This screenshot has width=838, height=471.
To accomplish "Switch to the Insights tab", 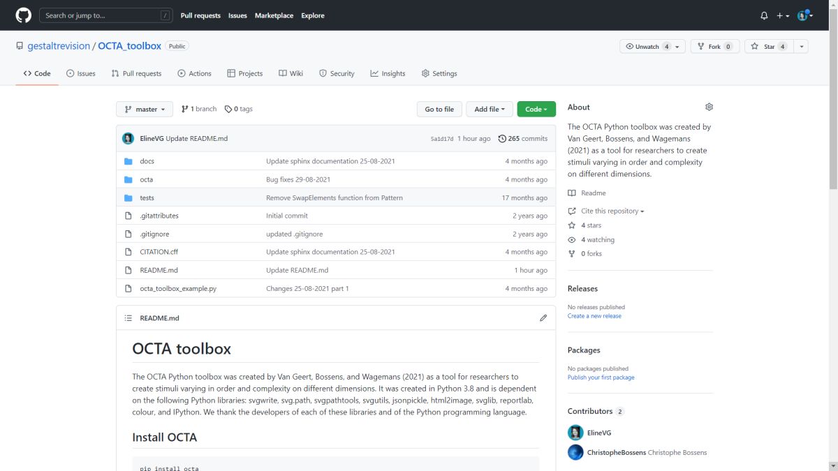I will click(x=388, y=73).
